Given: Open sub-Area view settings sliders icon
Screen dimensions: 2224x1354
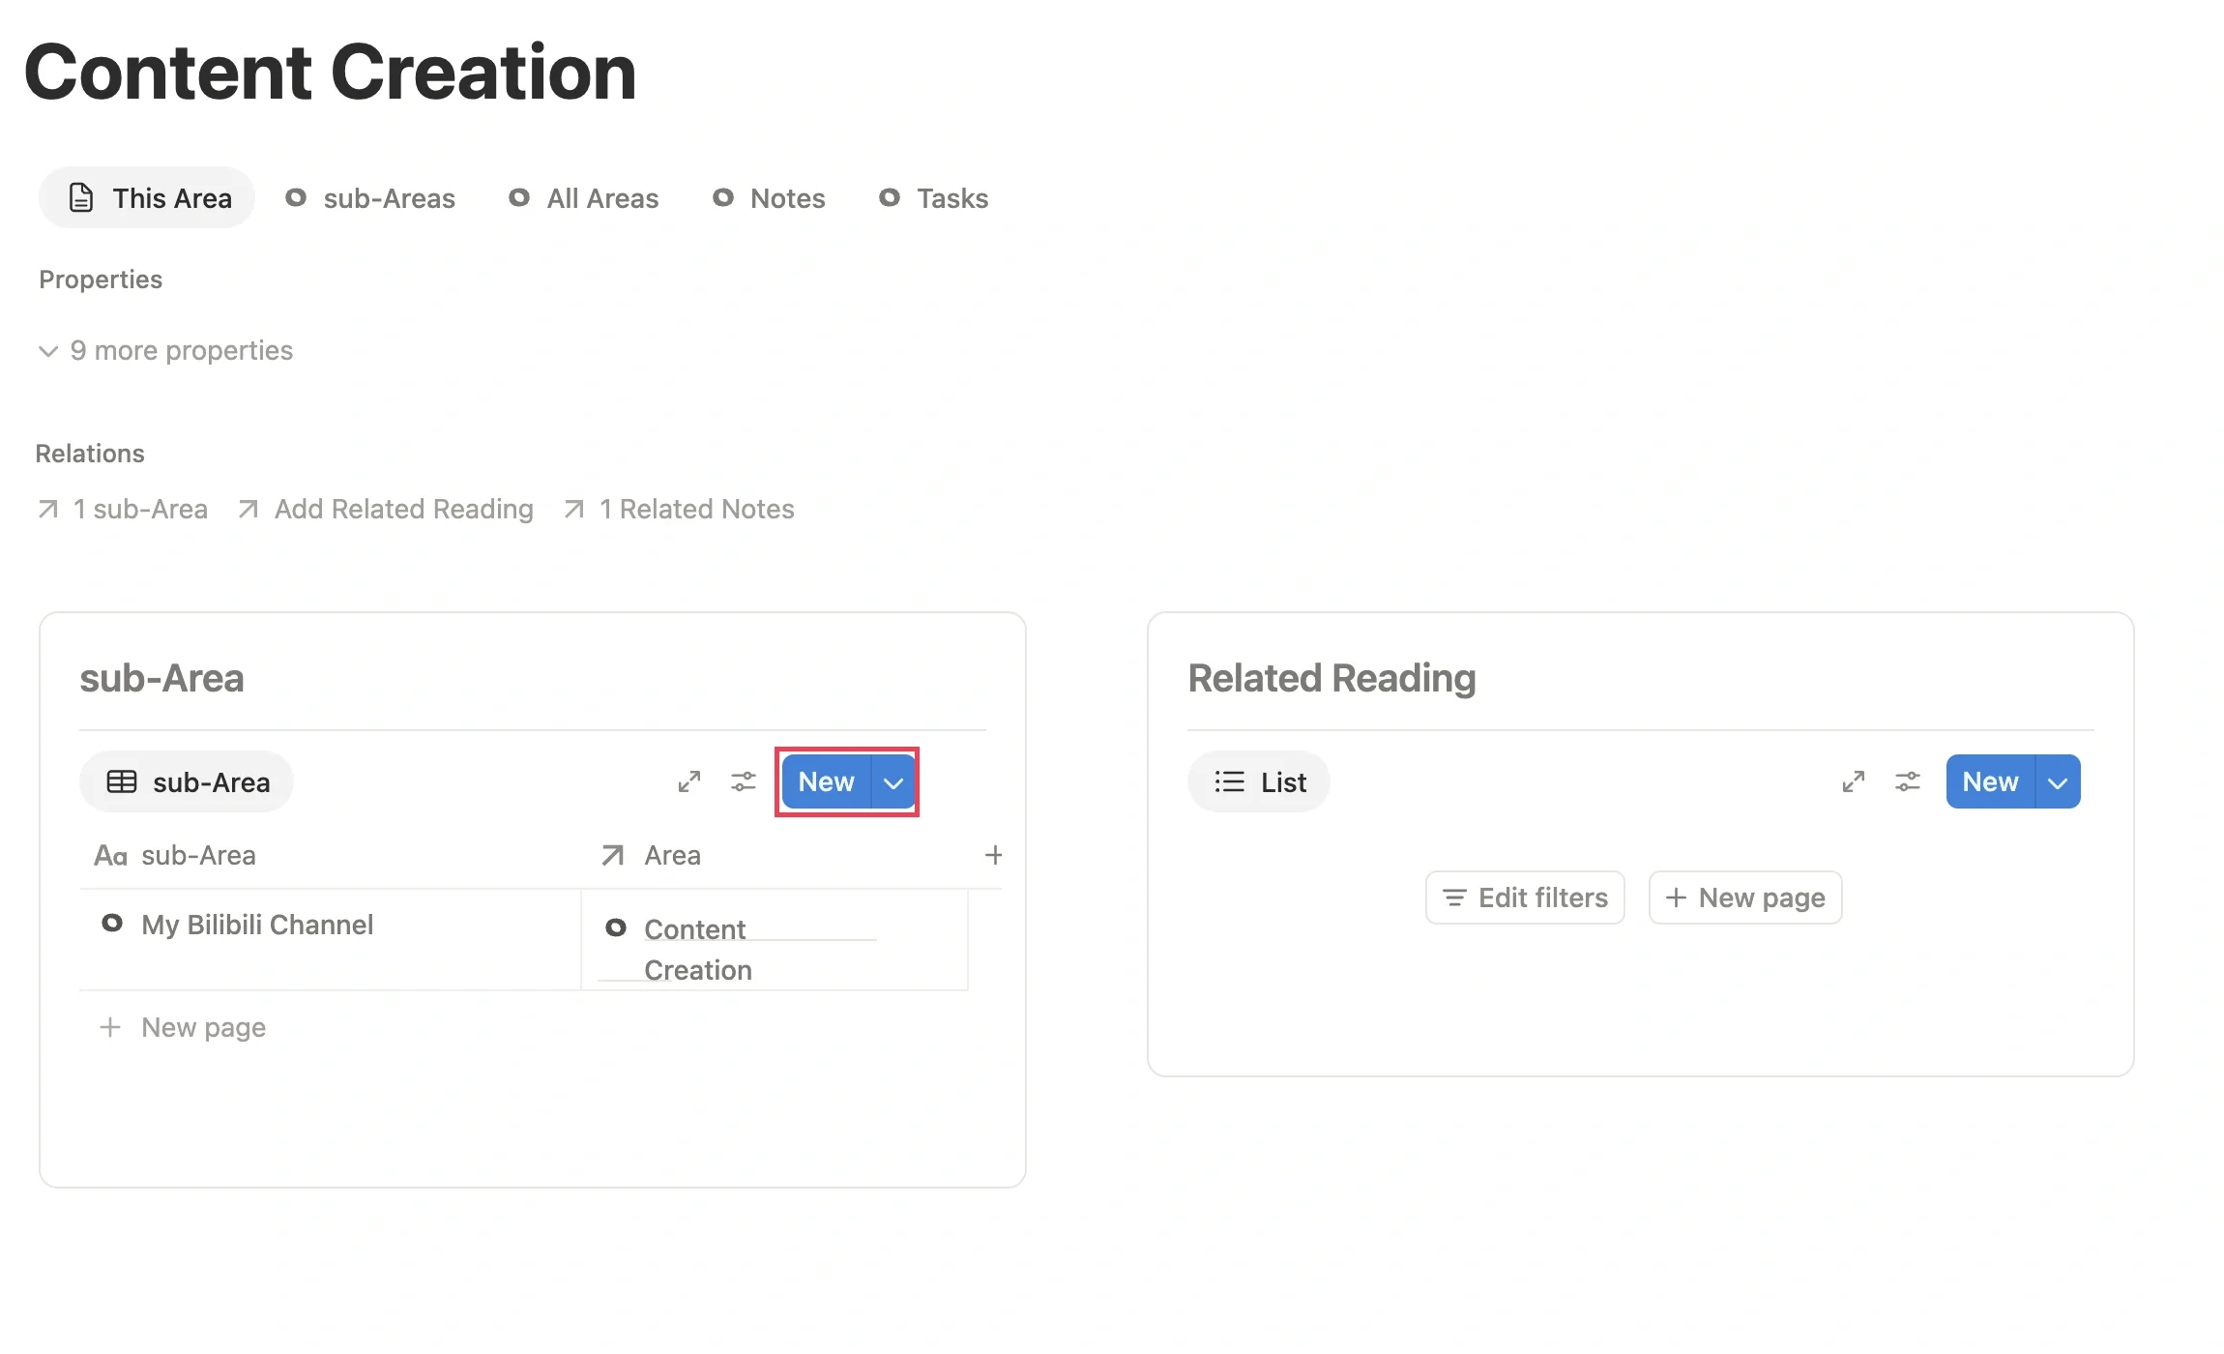Looking at the screenshot, I should pyautogui.click(x=744, y=781).
